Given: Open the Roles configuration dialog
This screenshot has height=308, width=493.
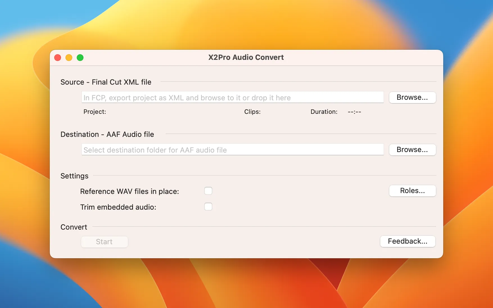Looking at the screenshot, I should pyautogui.click(x=412, y=191).
